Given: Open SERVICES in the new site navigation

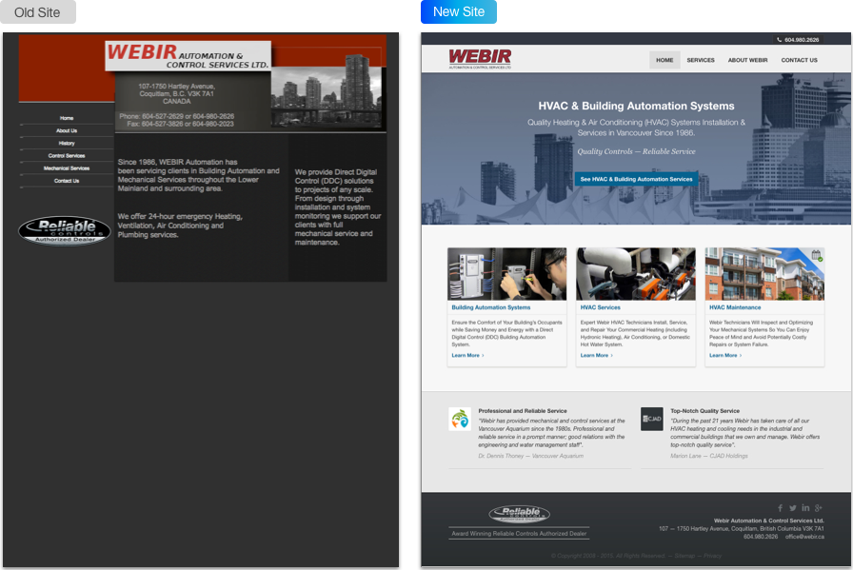Looking at the screenshot, I should coord(701,60).
